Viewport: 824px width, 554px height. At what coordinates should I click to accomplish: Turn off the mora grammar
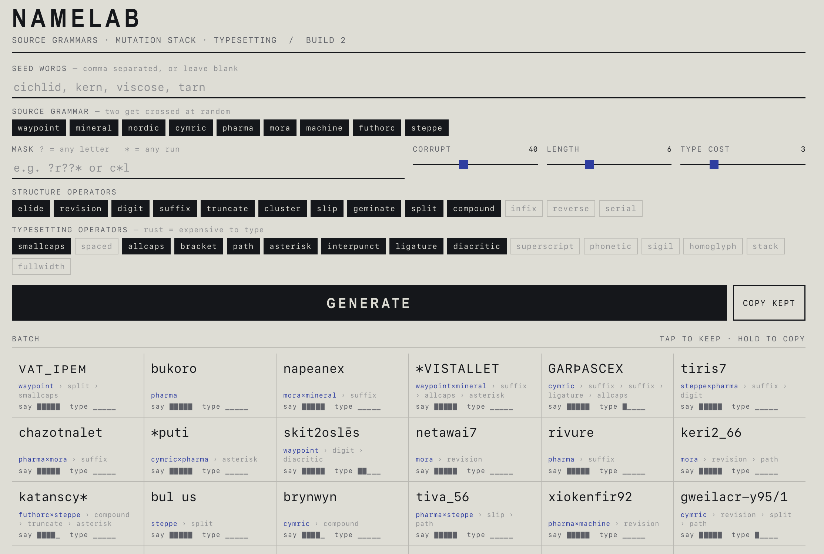click(280, 128)
